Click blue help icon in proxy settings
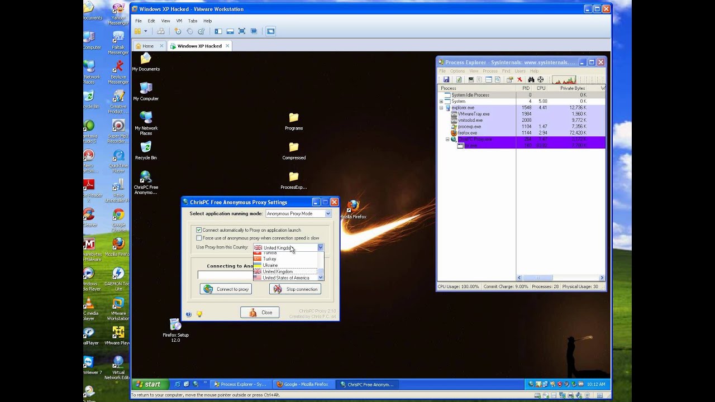Viewport: 715px width, 402px height. tap(188, 314)
